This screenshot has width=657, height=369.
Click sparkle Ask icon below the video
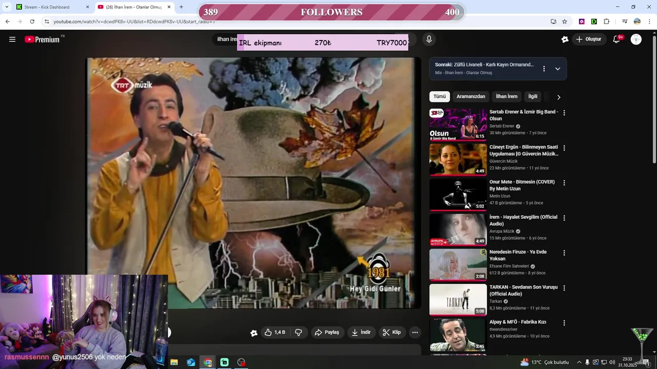point(254,333)
